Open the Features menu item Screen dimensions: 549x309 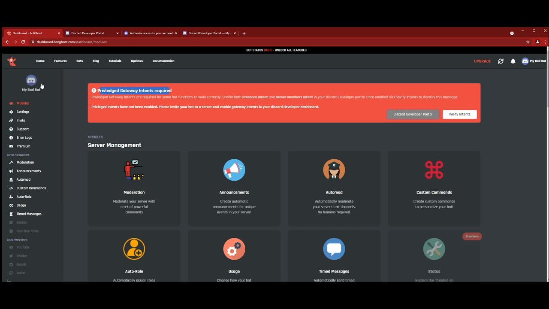60,61
